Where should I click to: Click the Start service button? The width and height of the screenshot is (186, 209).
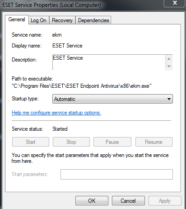pos(31,142)
